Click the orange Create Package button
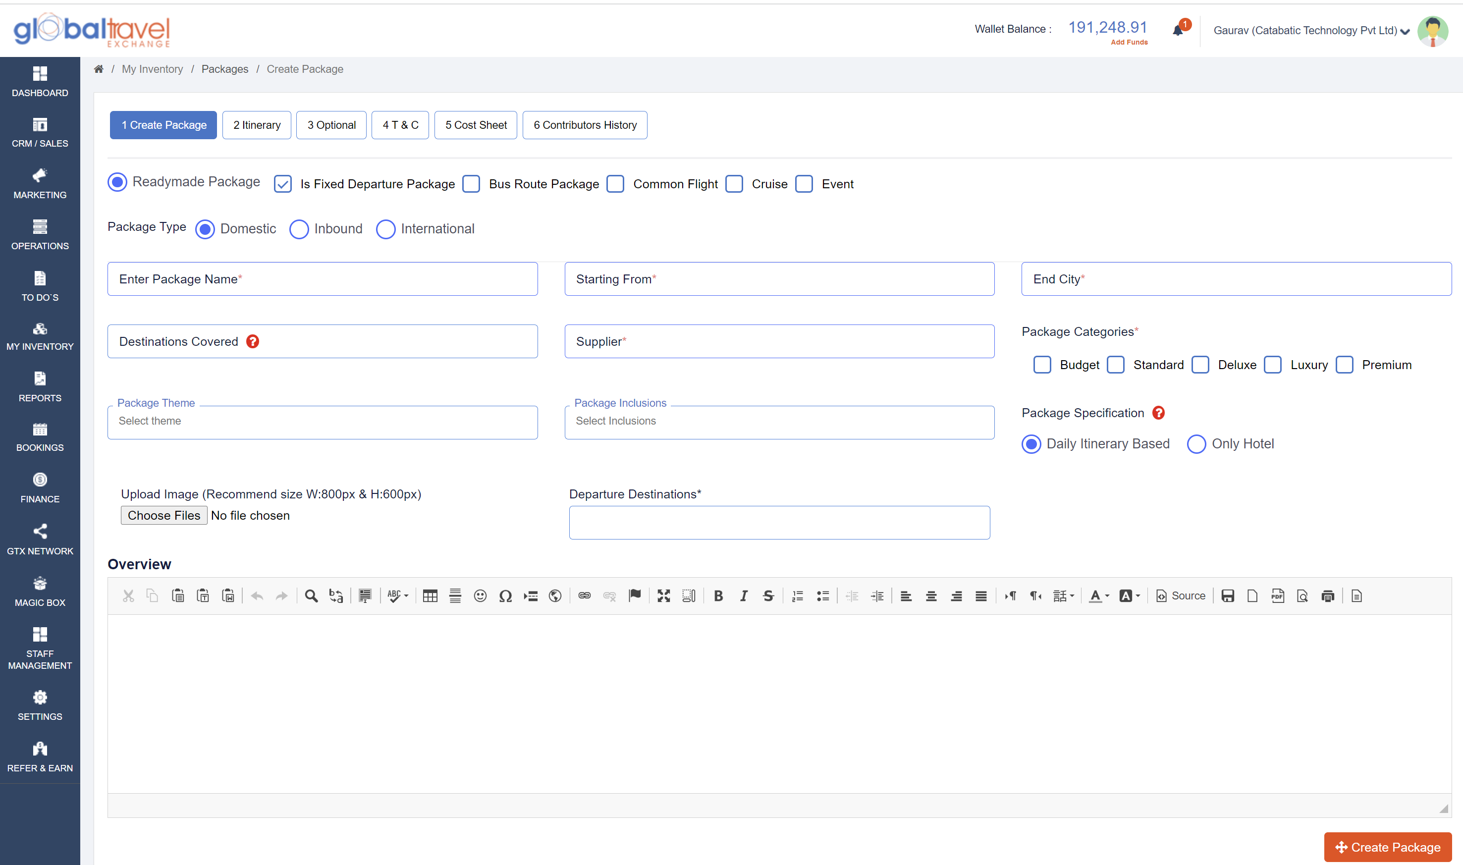Screen dimensions: 1463x865 tap(1387, 847)
